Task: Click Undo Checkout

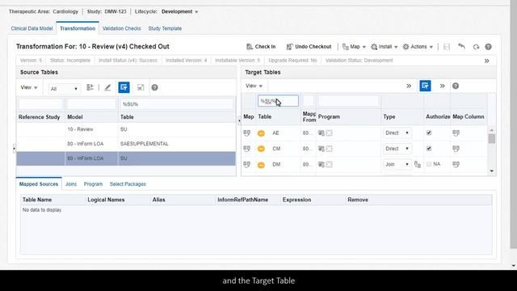Action: click(x=309, y=47)
